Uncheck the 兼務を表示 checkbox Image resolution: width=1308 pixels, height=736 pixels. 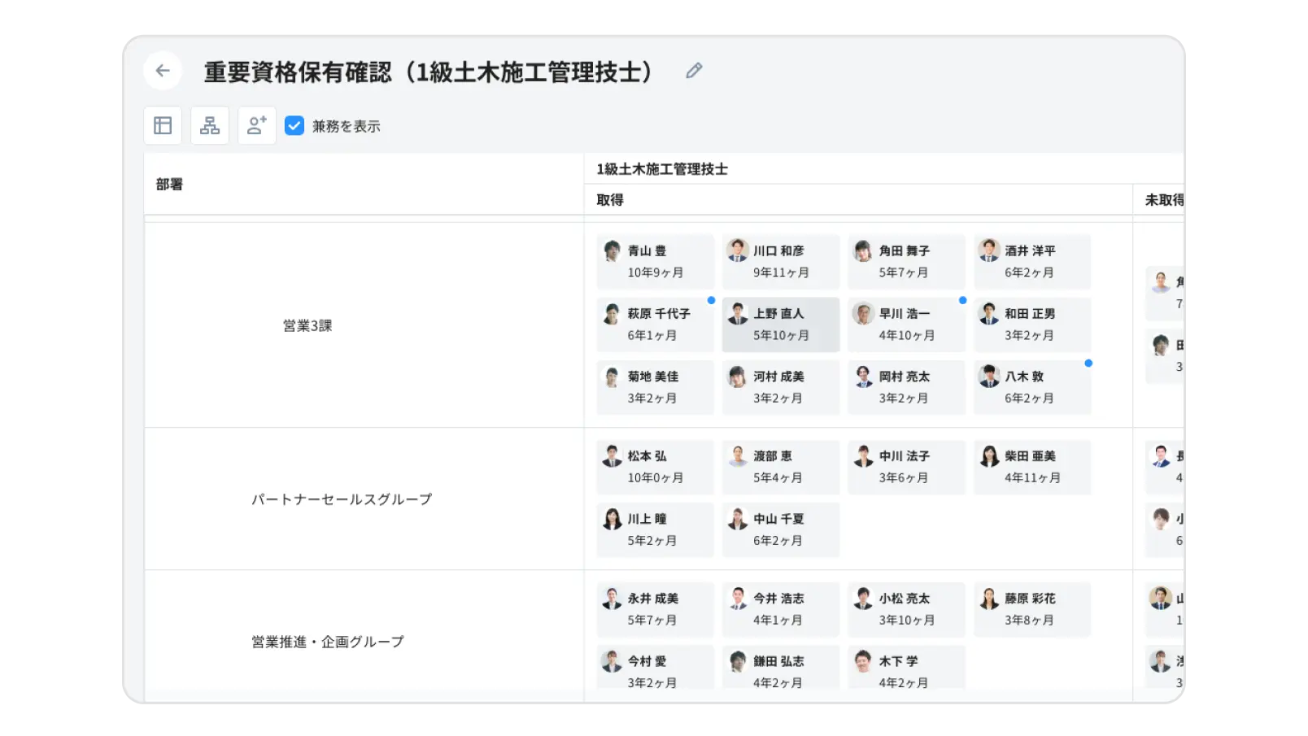click(294, 126)
